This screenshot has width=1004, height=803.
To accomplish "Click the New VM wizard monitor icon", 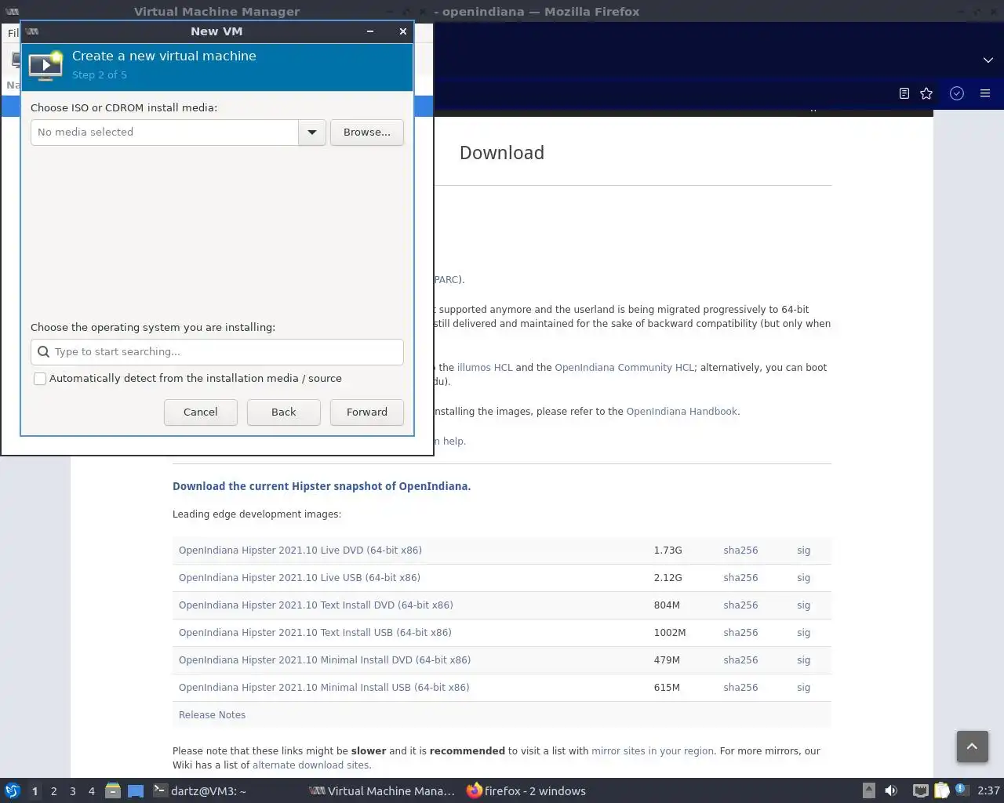I will [x=45, y=66].
